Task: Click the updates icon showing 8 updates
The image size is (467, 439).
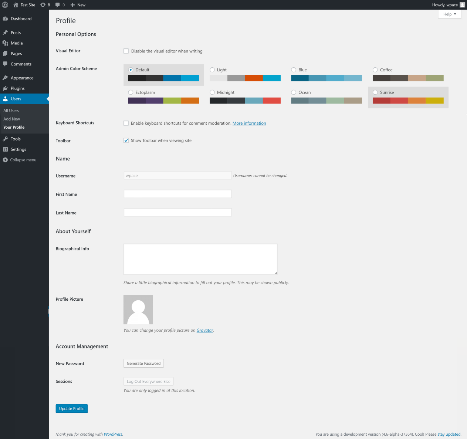Action: click(45, 5)
